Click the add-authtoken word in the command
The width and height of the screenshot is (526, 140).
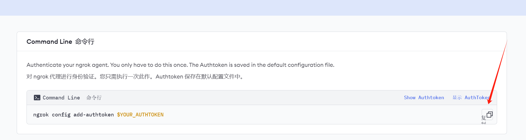pos(94,115)
